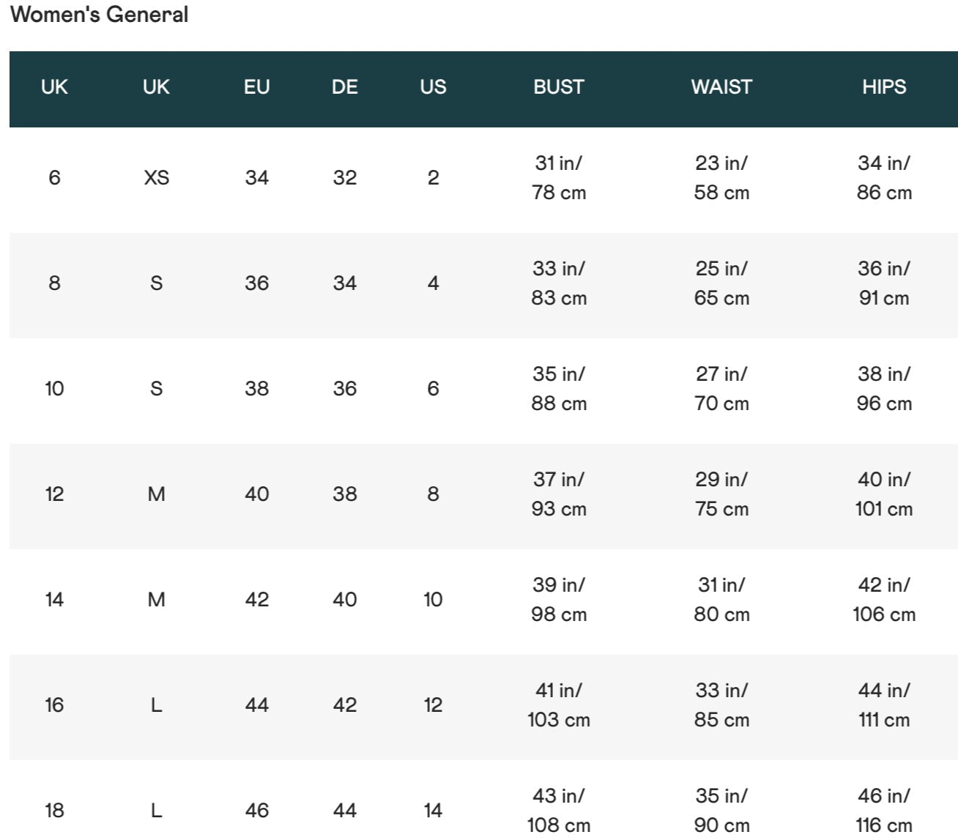This screenshot has height=840, width=958.
Task: Click the EU size 46 cell
Action: 257,810
